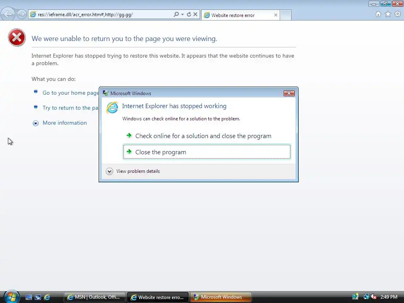Click the Home icon in IE toolbar
The image size is (404, 303).
point(378,14)
